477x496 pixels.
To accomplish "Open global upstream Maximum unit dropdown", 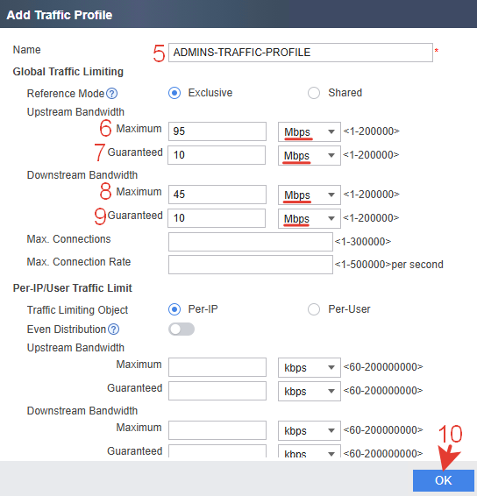I will [310, 131].
